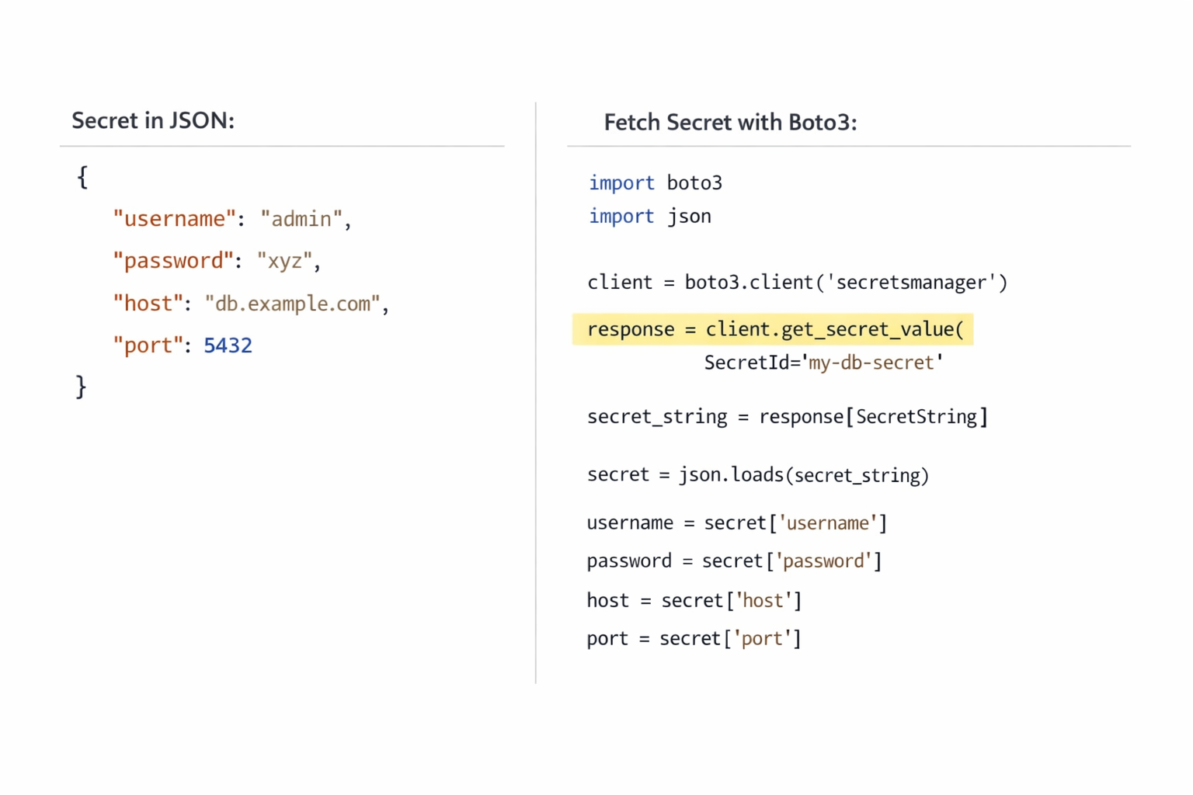Click the "db.example.com" host value

click(x=292, y=304)
